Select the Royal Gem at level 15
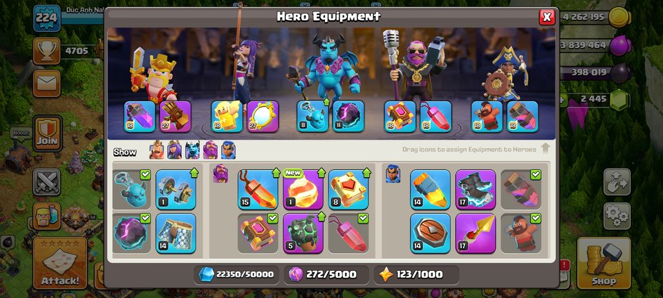The width and height of the screenshot is (663, 298). point(258,189)
